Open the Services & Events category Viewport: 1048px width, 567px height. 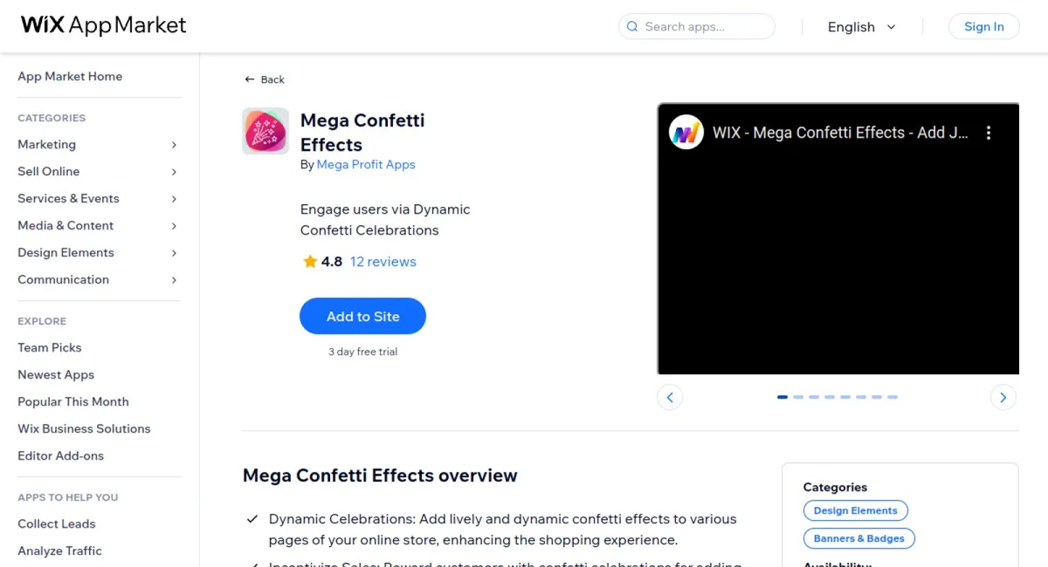[x=68, y=199]
